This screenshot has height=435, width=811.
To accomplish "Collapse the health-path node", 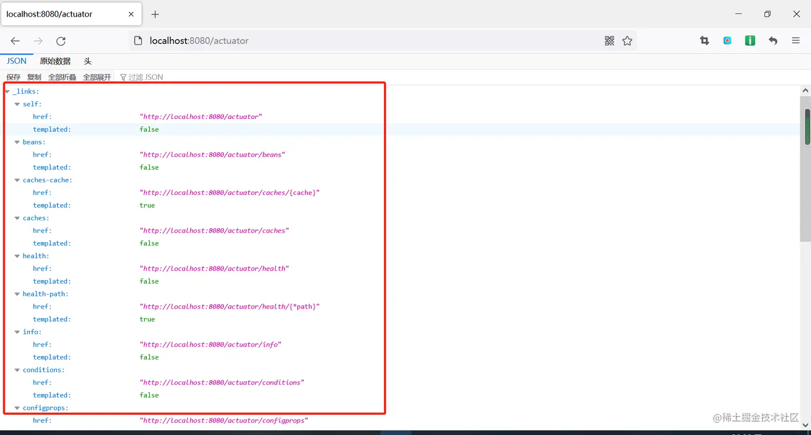I will [17, 295].
